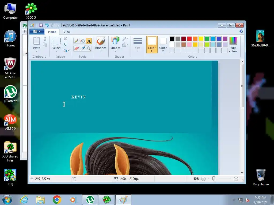Click the zoom slider handle

point(214,179)
